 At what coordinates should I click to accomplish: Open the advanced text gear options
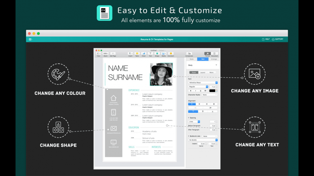[206, 91]
